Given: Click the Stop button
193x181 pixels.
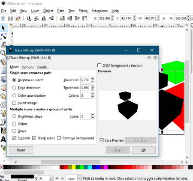Looking at the screenshot, I should [x=118, y=150].
